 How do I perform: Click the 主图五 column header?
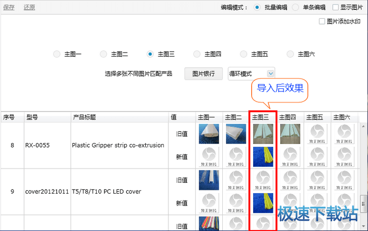[x=317, y=117]
